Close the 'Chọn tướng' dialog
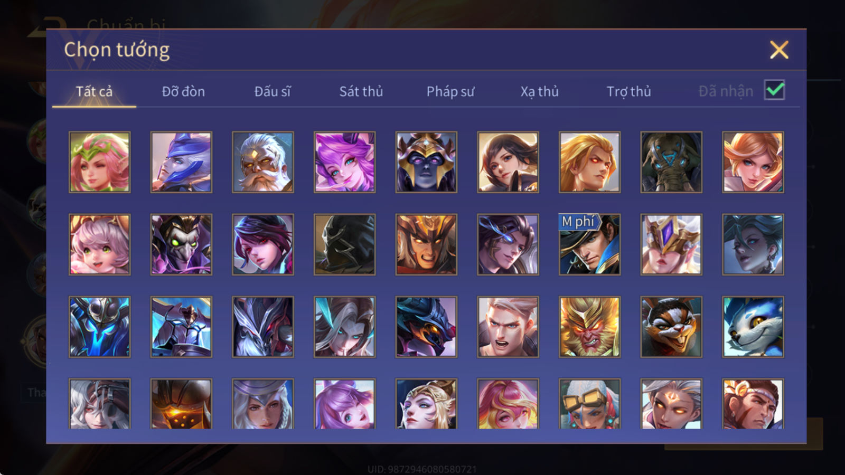 [x=779, y=50]
